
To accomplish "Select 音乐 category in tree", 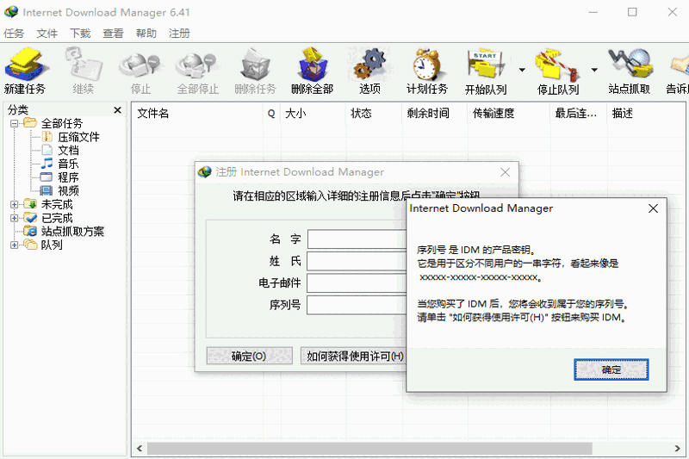I will (x=69, y=164).
